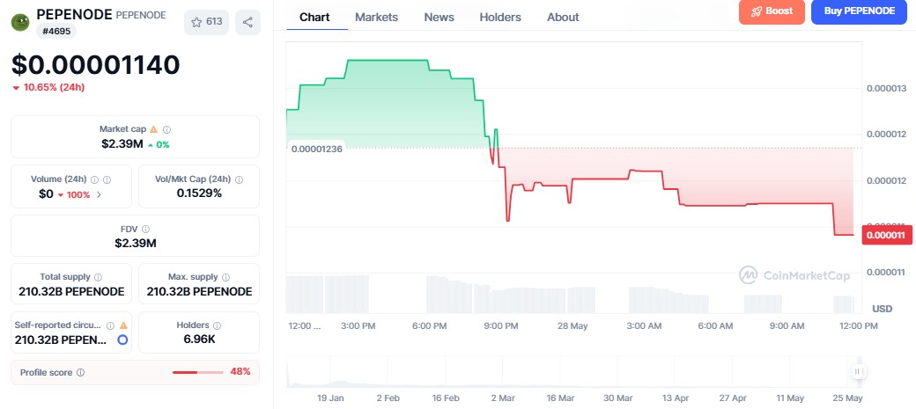Go to the News tab
Image resolution: width=916 pixels, height=409 pixels.
click(x=439, y=17)
